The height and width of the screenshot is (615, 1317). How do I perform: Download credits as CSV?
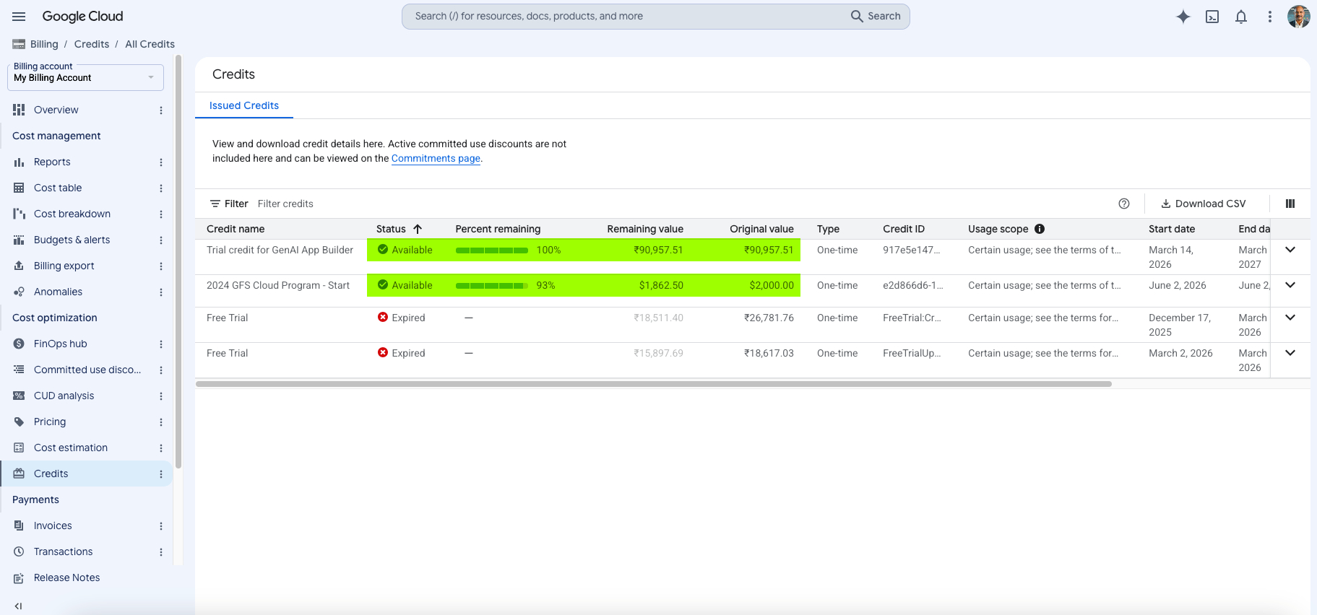click(x=1203, y=204)
